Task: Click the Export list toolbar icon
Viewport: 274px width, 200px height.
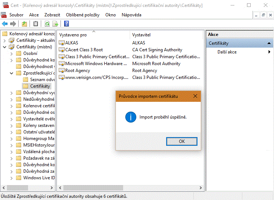Action: (x=55, y=24)
